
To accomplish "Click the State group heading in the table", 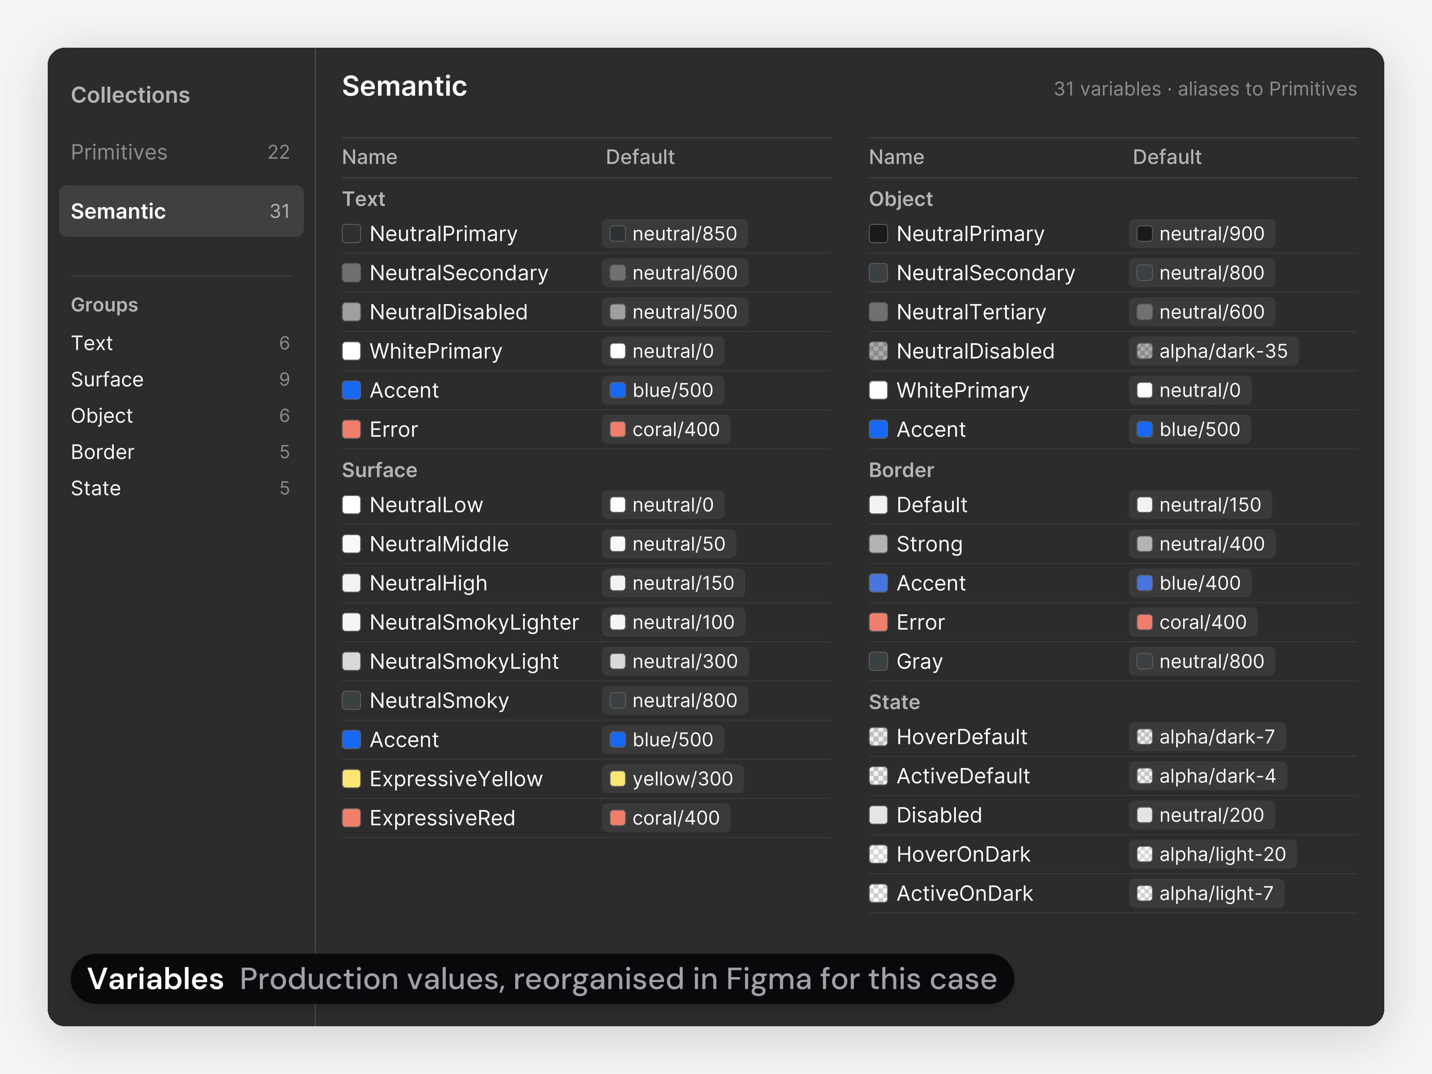I will click(894, 702).
